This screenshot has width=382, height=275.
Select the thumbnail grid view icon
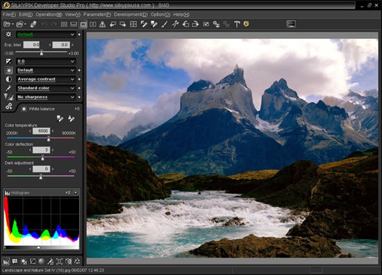click(x=64, y=24)
